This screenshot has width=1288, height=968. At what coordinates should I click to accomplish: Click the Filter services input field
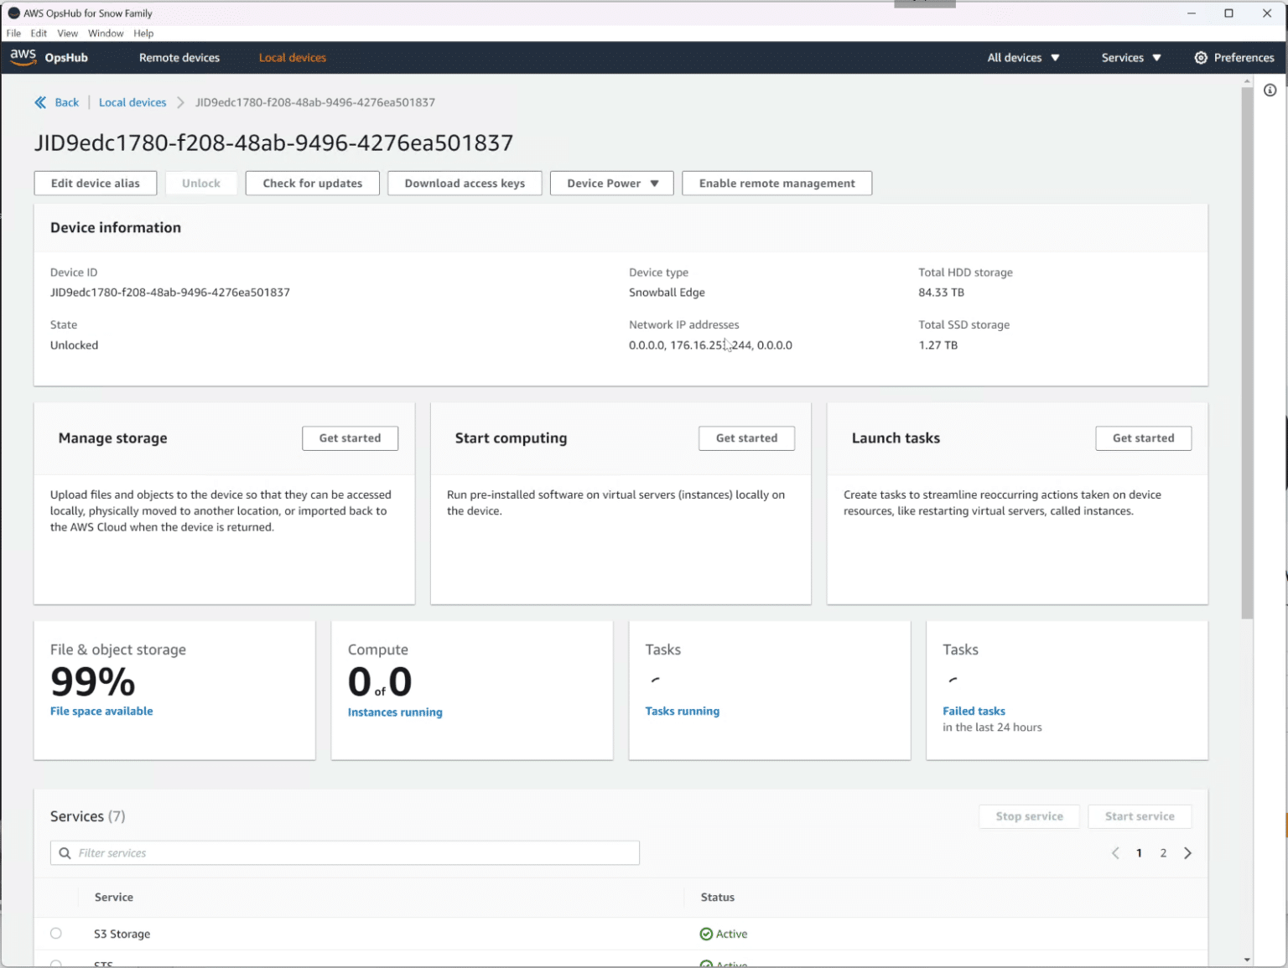click(x=345, y=853)
